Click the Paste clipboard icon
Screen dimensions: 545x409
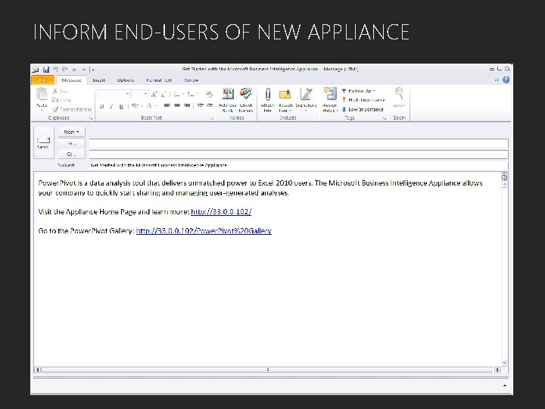click(42, 94)
